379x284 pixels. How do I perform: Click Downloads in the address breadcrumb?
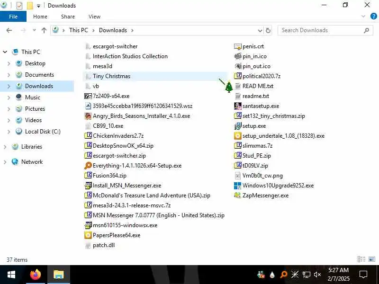113,30
